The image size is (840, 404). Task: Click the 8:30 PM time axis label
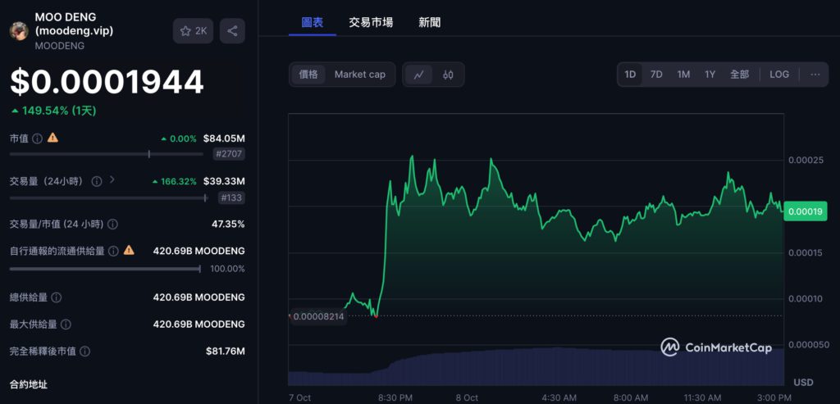point(395,397)
